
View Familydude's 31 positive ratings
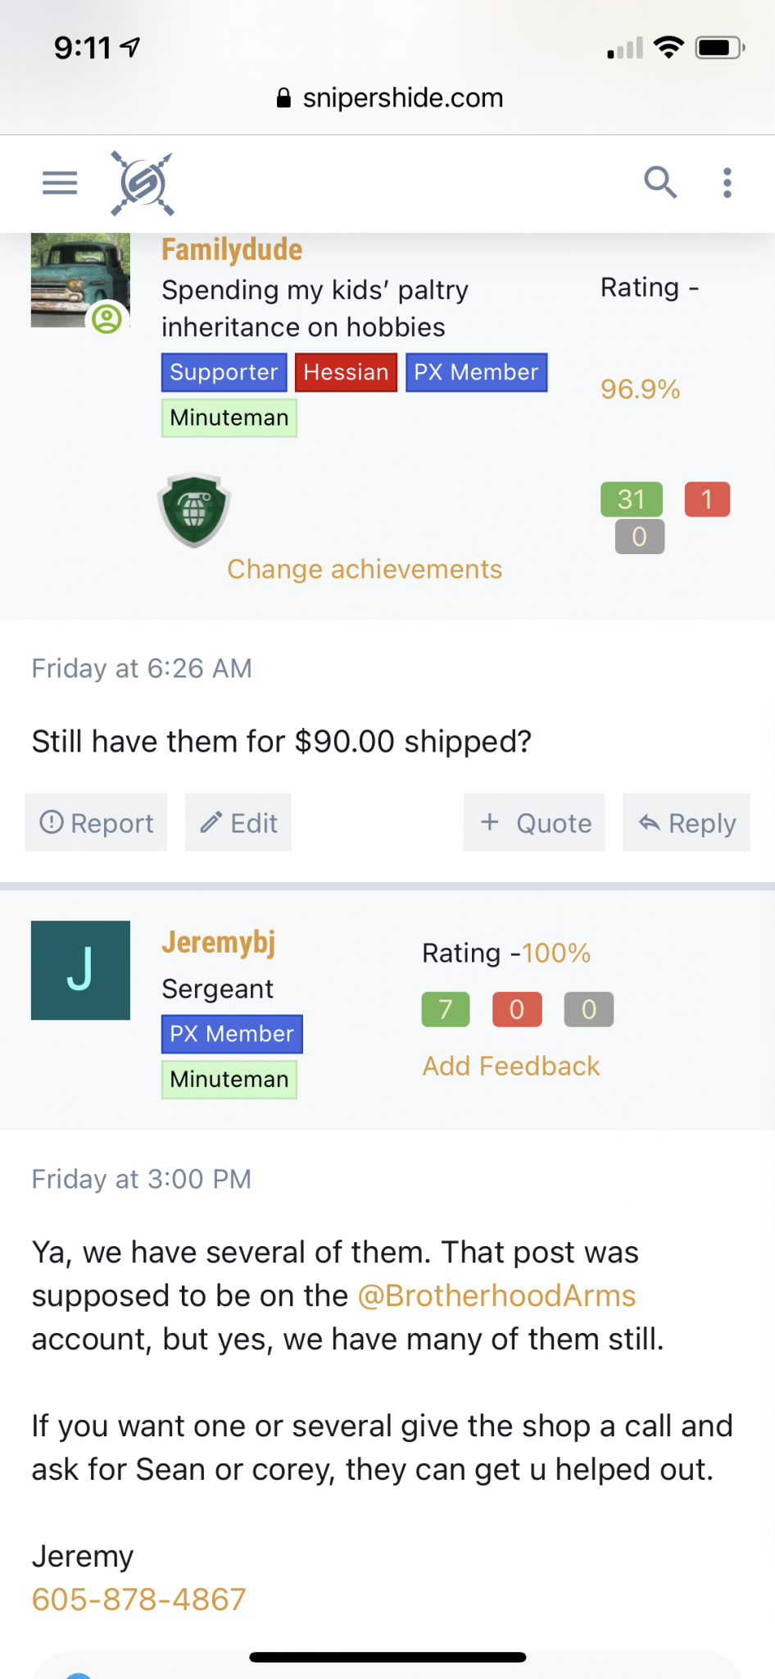point(632,499)
